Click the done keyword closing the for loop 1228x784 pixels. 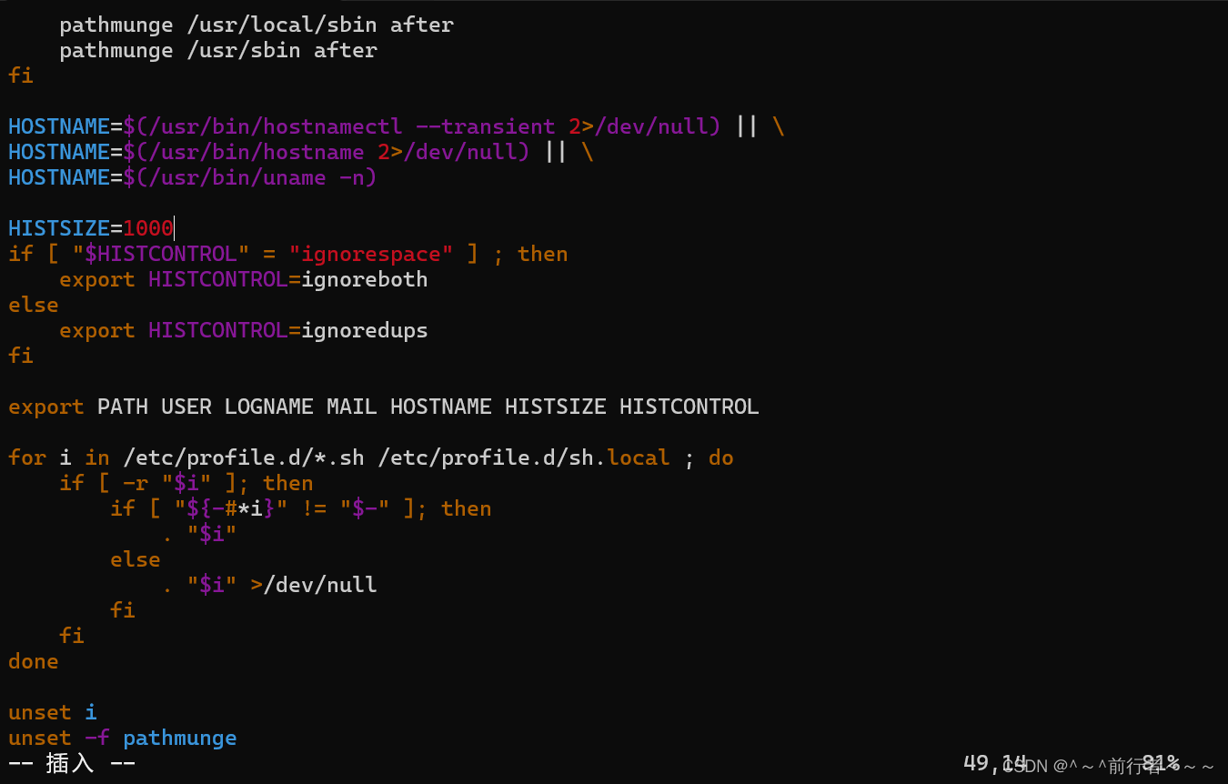point(34,661)
